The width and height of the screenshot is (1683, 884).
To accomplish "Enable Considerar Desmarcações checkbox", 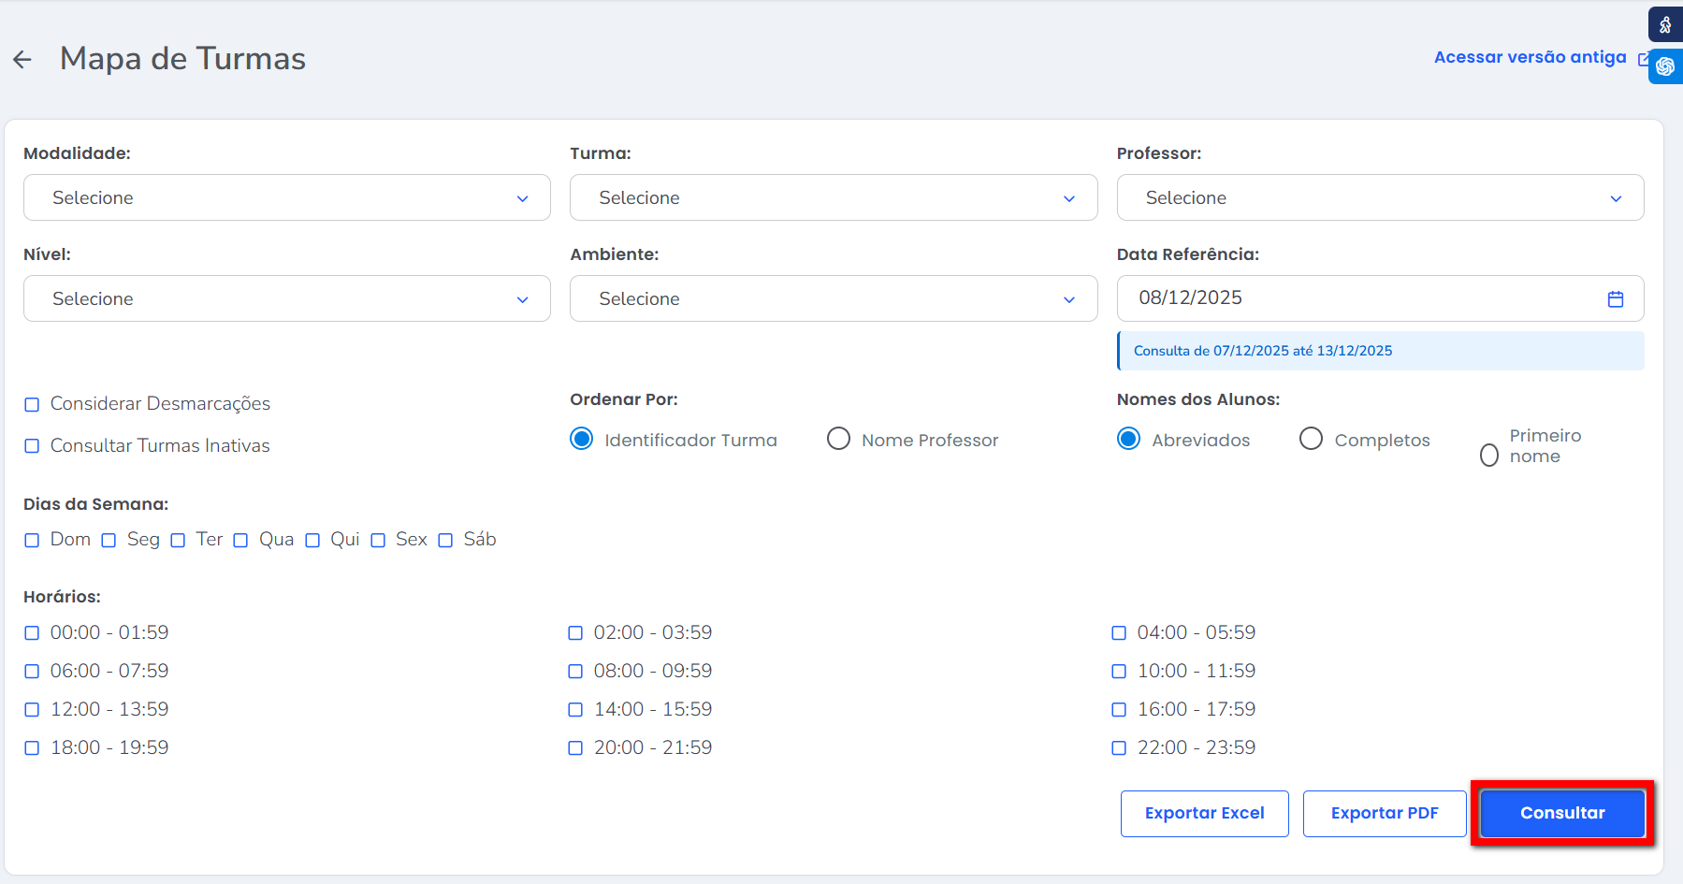I will pos(32,404).
